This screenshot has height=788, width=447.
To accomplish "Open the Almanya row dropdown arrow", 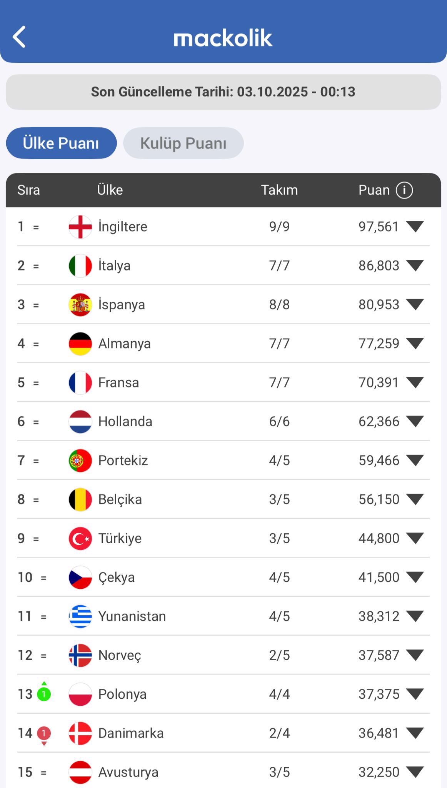I will tap(415, 344).
